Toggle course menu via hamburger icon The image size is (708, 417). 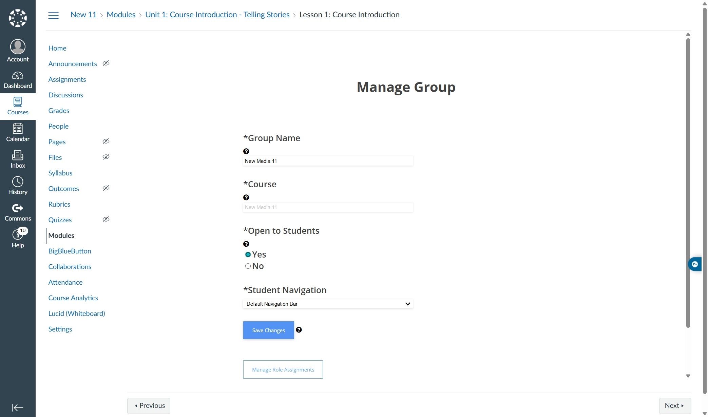(x=53, y=15)
